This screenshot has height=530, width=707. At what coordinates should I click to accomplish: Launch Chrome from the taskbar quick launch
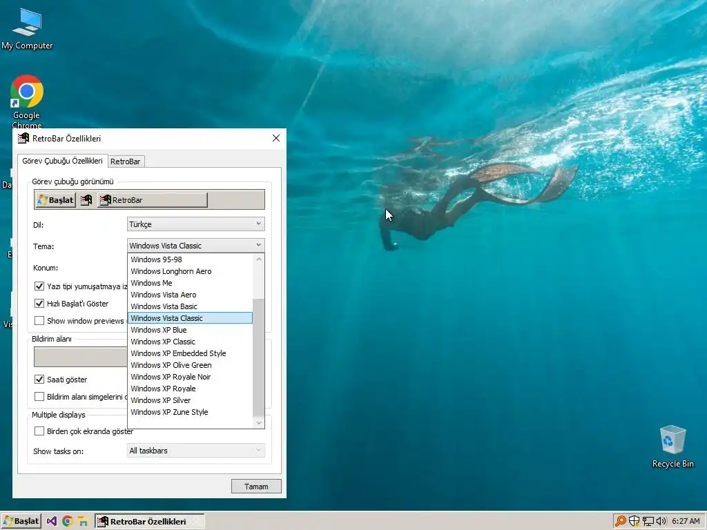67,522
